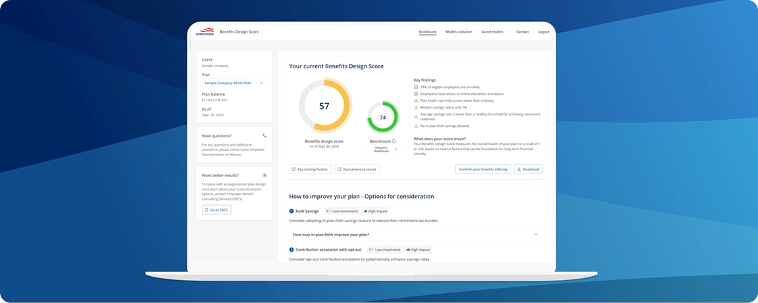Click the numbered icon beside Roth Savings
This screenshot has width=758, height=303.
[291, 211]
